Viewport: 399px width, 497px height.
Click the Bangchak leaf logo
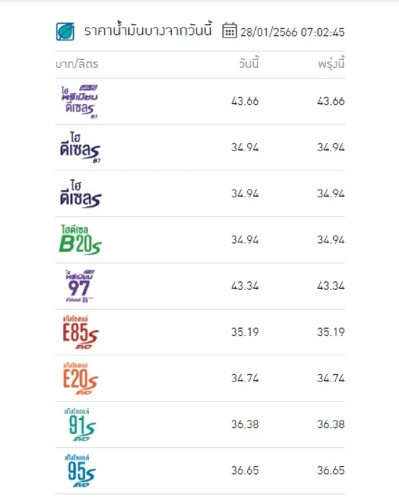tap(66, 31)
